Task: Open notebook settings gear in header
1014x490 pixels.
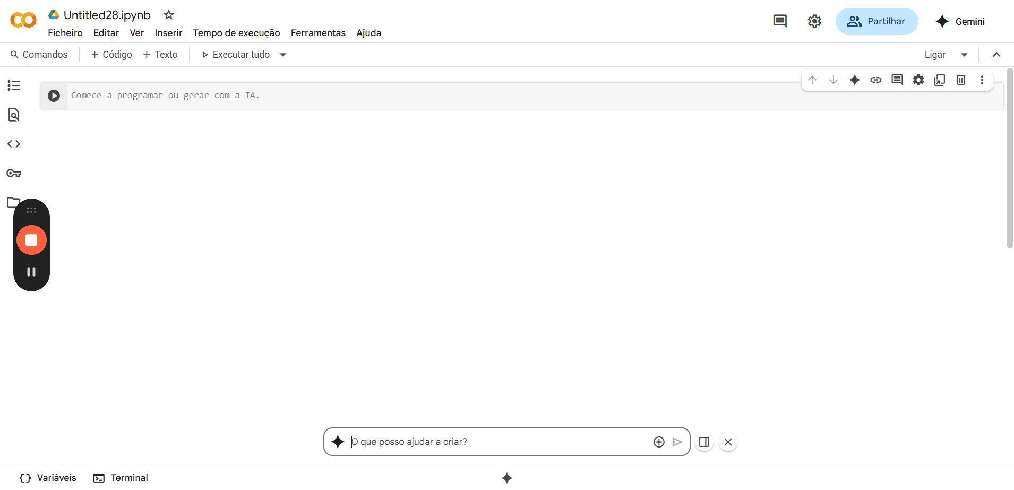Action: pos(814,21)
